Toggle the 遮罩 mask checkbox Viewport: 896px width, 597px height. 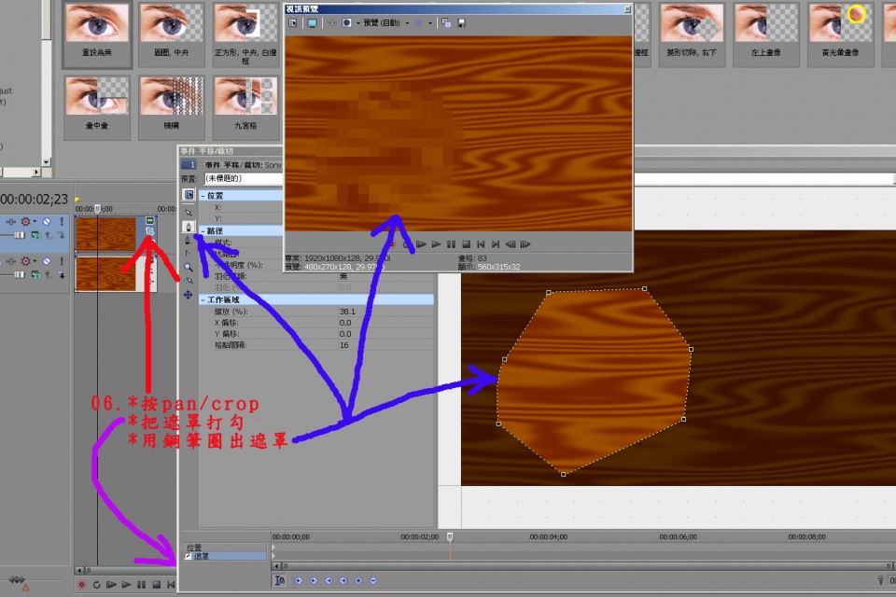pos(188,556)
